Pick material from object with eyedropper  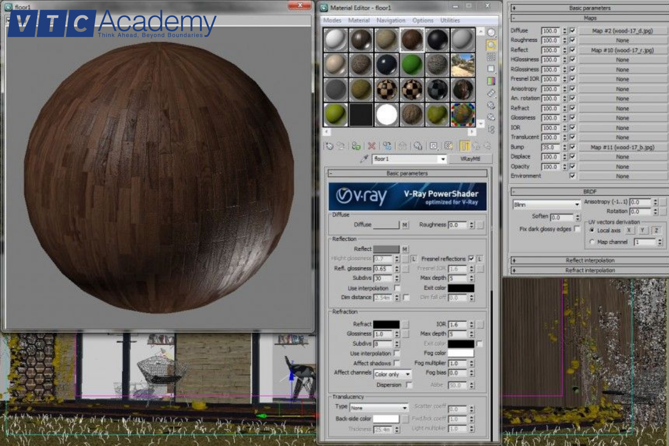coord(364,159)
